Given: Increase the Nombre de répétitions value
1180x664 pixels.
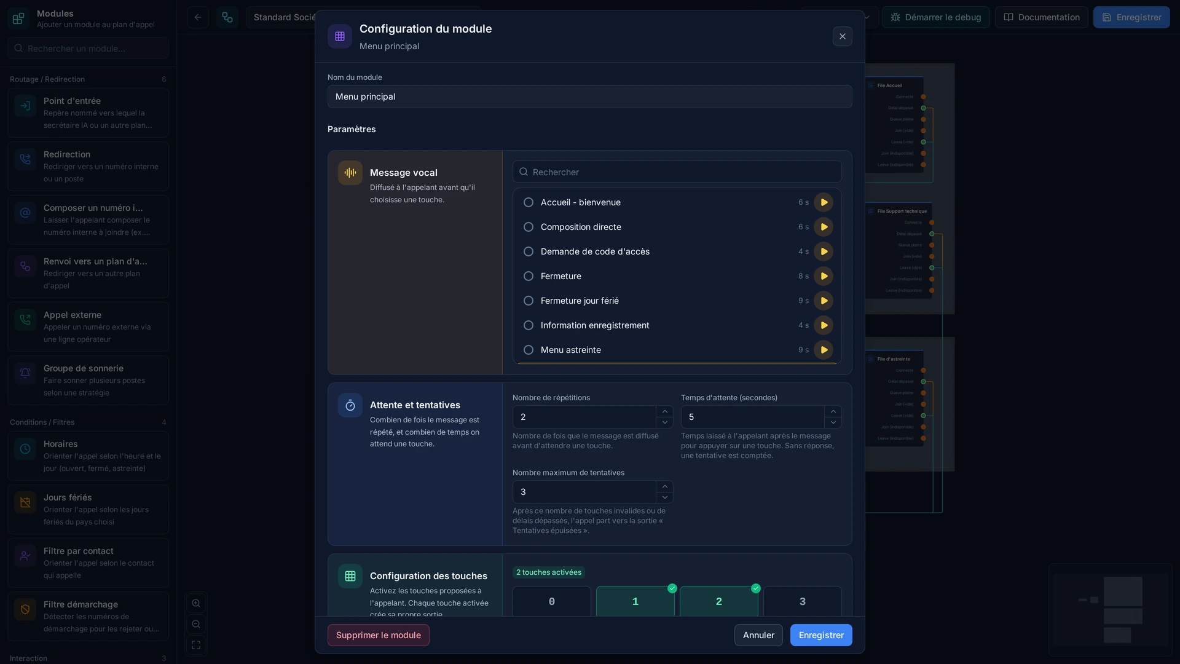Looking at the screenshot, I should click(664, 411).
